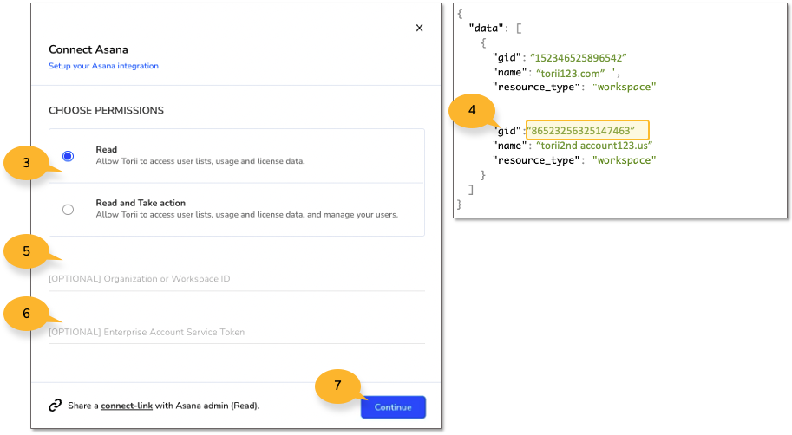Screen dimensions: 792x435
Task: Click the Read and Take action description text
Action: (x=247, y=215)
